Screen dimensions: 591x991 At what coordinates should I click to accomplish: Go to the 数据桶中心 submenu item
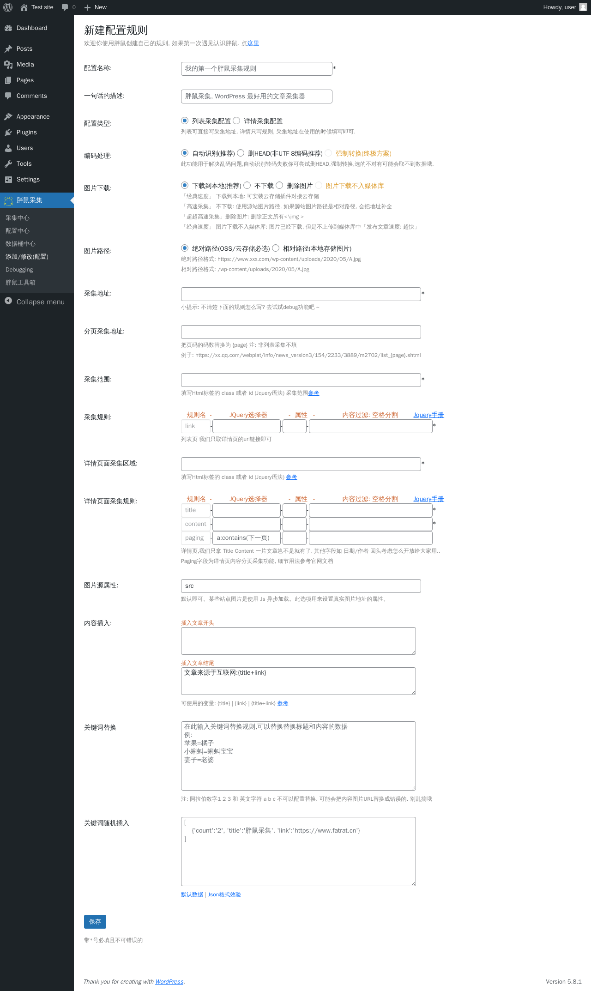[x=20, y=244]
